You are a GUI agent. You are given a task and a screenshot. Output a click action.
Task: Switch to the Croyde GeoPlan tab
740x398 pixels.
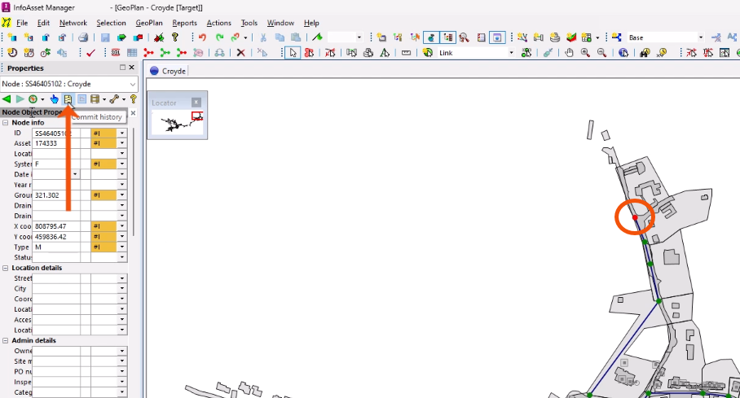[168, 71]
